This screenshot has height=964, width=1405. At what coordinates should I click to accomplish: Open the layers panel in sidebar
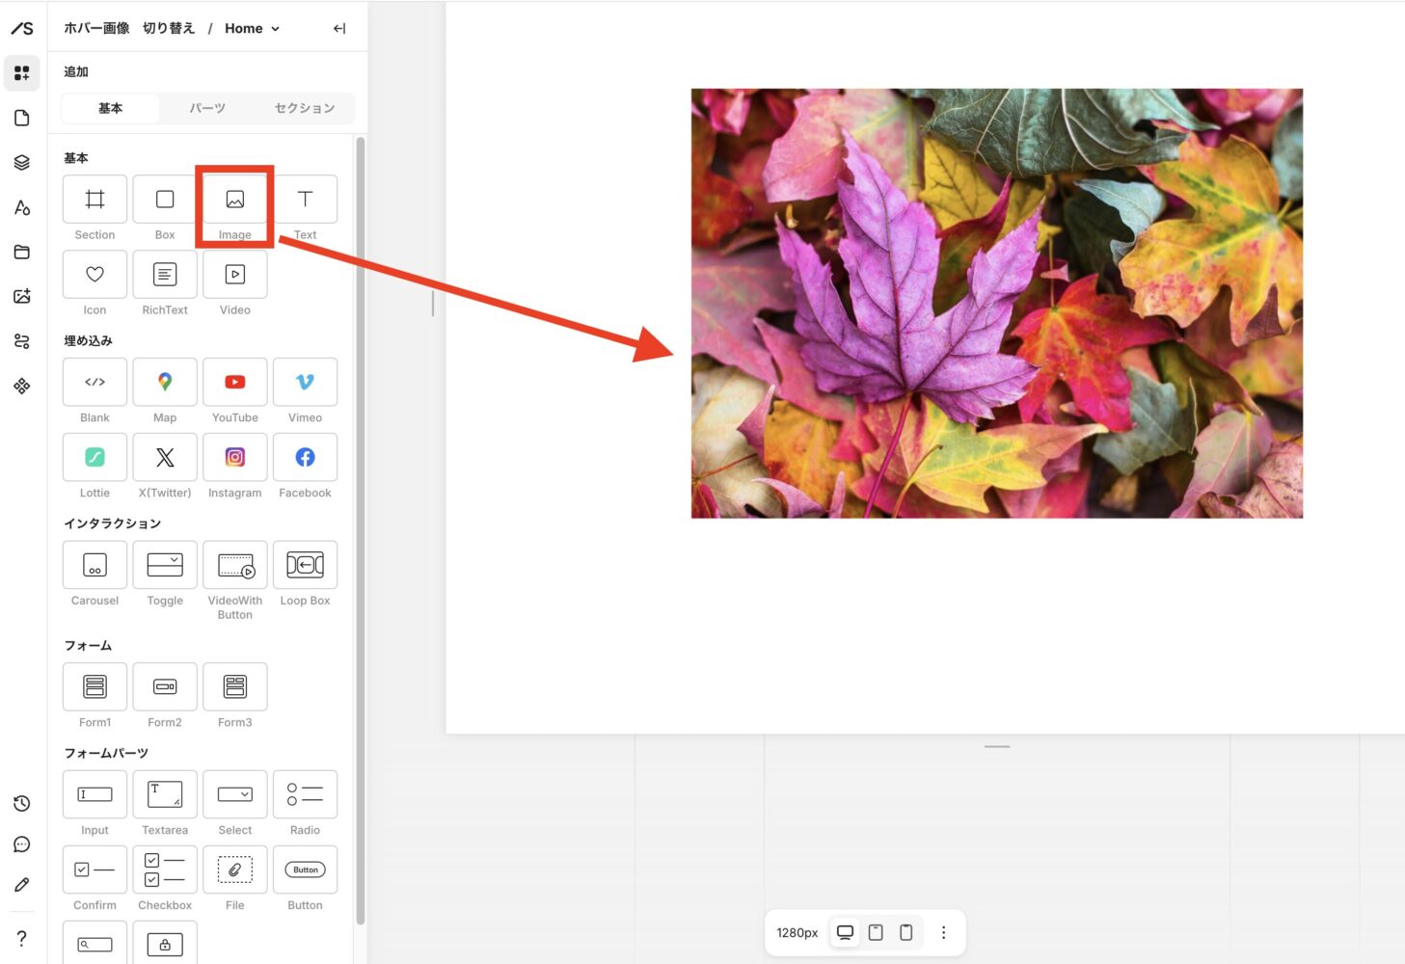click(x=22, y=163)
